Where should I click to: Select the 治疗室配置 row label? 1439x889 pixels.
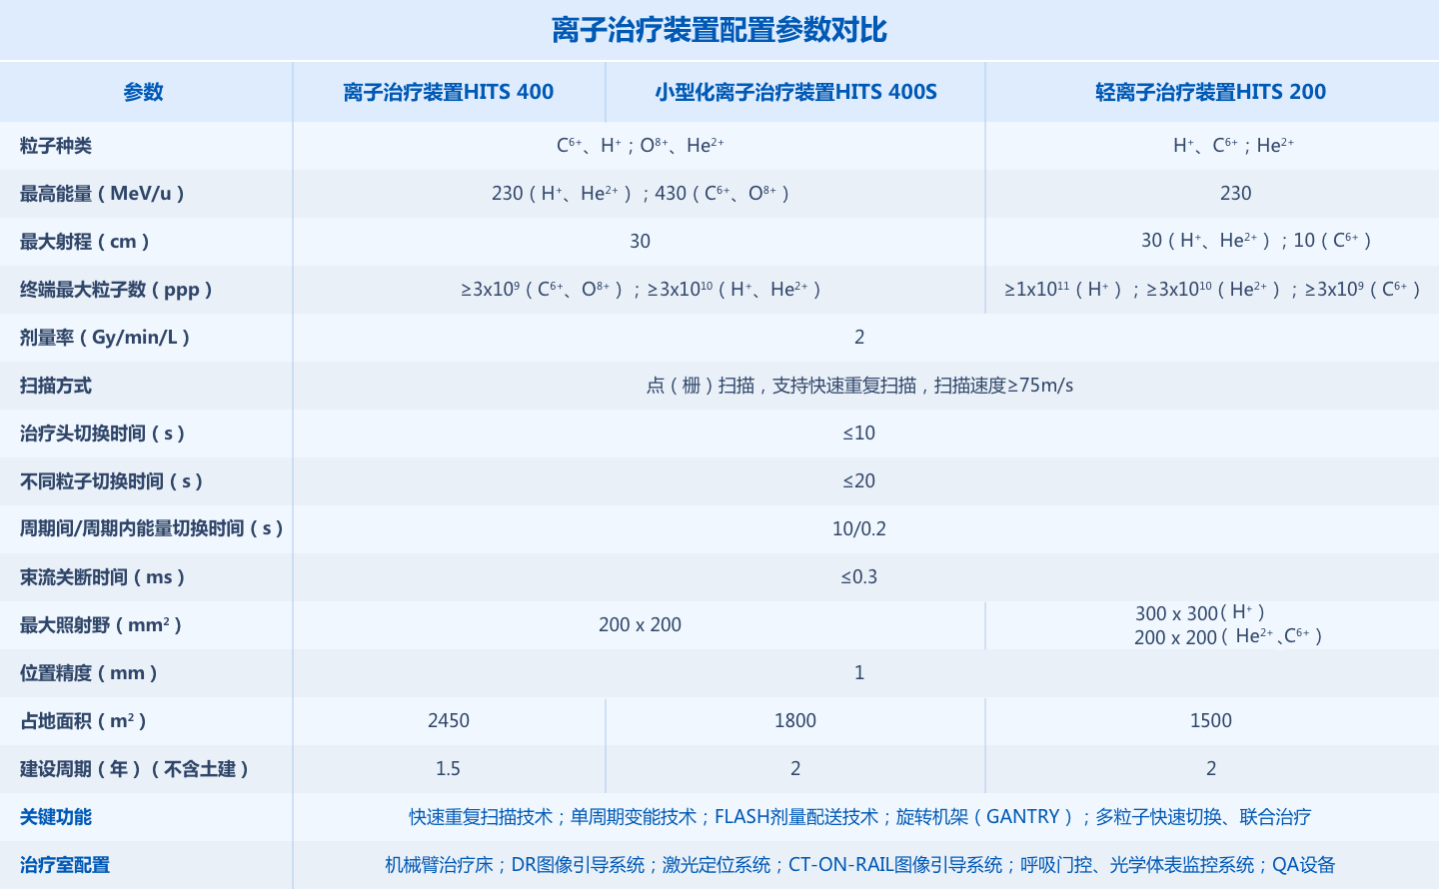click(x=65, y=865)
